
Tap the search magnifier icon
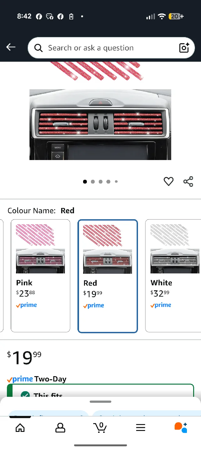(38, 48)
